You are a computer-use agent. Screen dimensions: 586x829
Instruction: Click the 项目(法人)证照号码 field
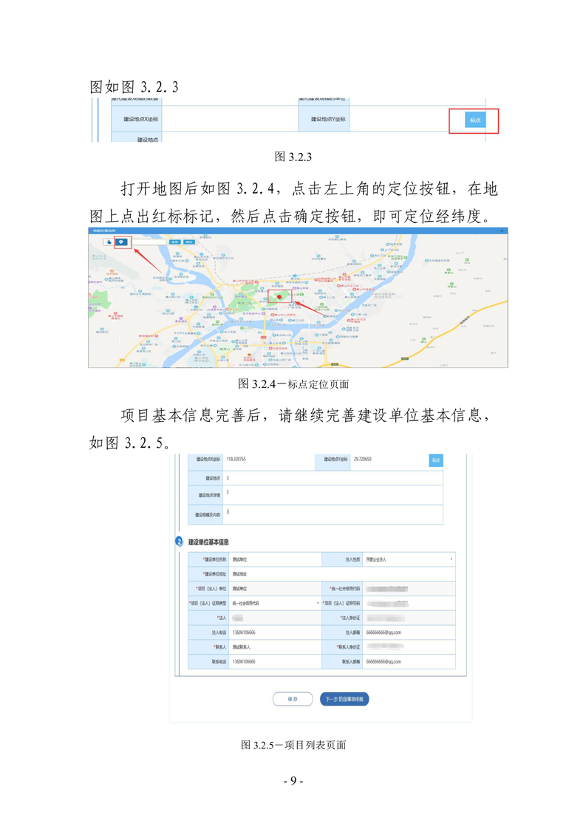click(x=409, y=603)
